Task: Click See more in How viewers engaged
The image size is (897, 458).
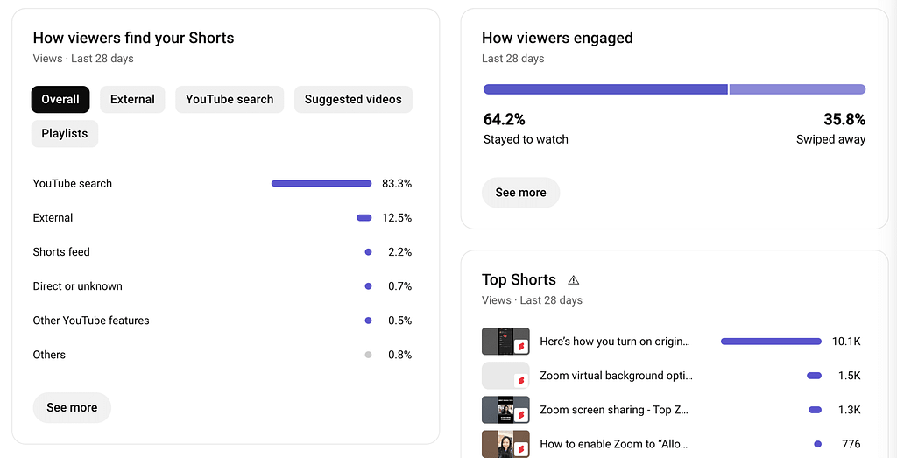Action: click(x=520, y=193)
